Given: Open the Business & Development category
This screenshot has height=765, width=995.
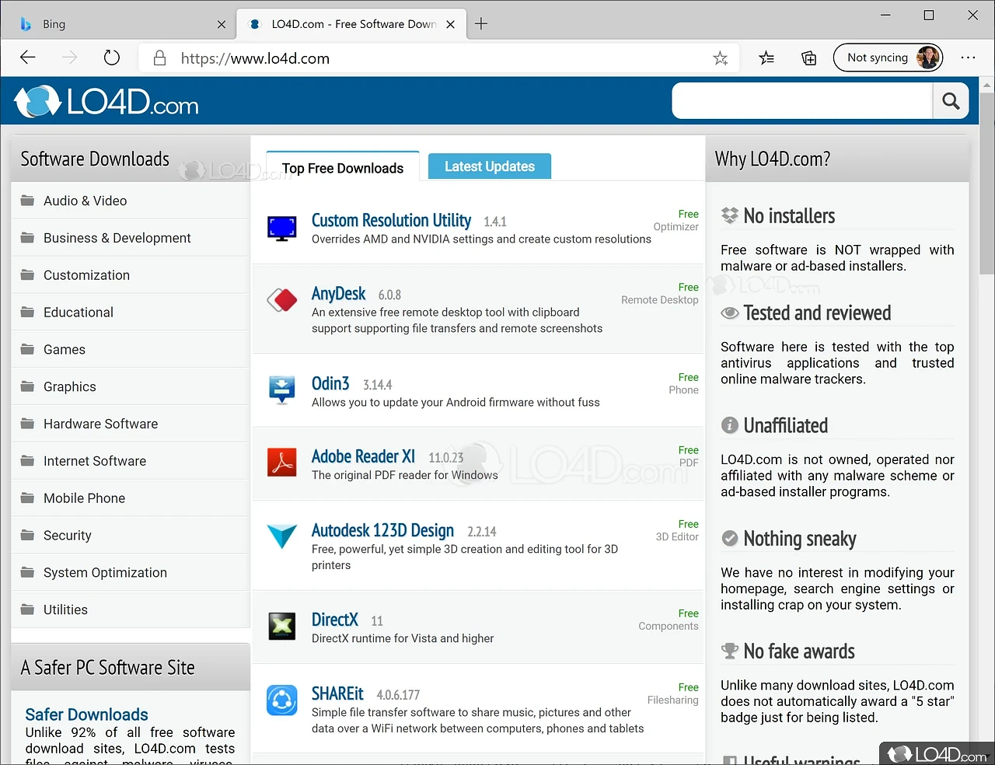Looking at the screenshot, I should click(x=117, y=238).
